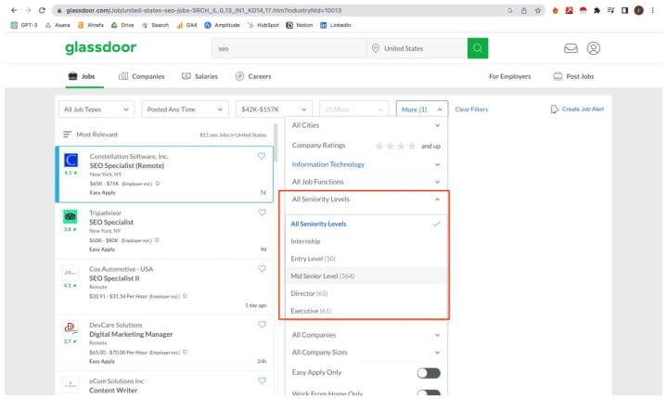Reload the page with refresh icon
This screenshot has height=399, width=668.
click(x=42, y=10)
